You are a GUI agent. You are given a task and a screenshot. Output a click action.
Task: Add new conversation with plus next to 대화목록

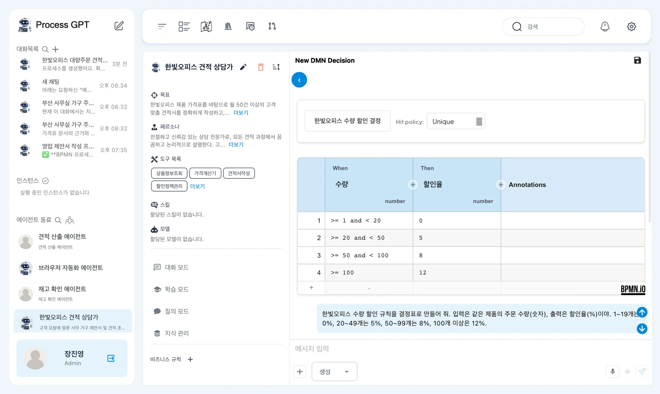coord(56,49)
